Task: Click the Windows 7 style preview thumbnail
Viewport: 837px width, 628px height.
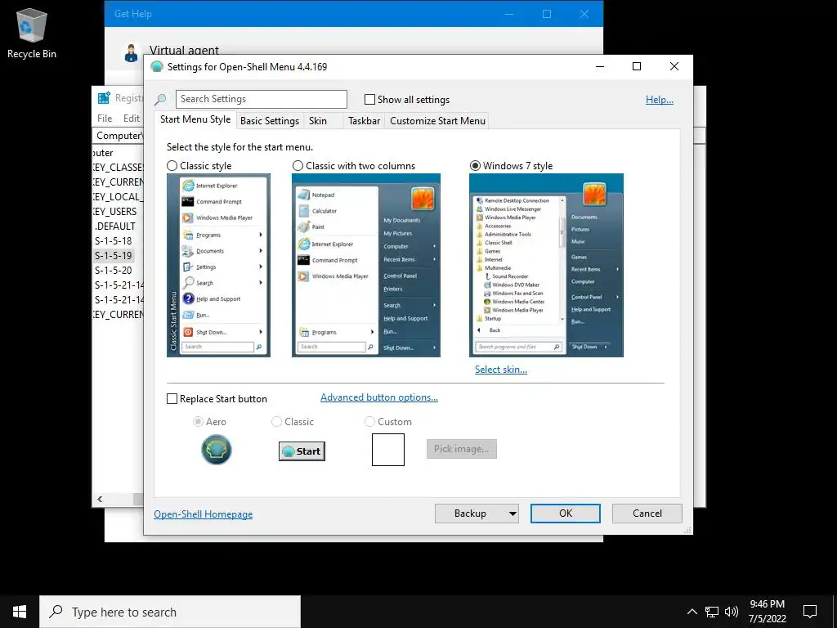Action: (x=546, y=266)
